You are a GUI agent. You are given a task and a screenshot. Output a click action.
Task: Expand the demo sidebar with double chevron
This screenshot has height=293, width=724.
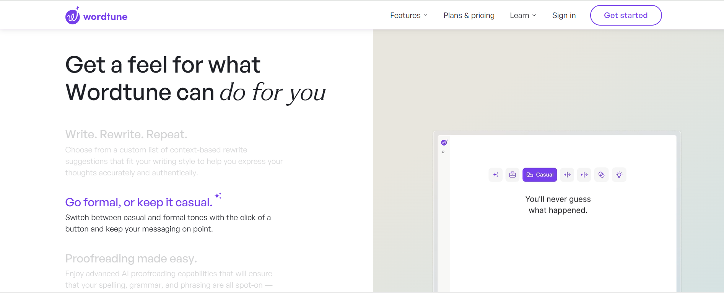[x=443, y=152]
